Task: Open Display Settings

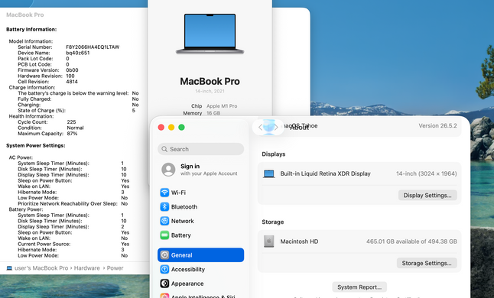Action: point(427,196)
